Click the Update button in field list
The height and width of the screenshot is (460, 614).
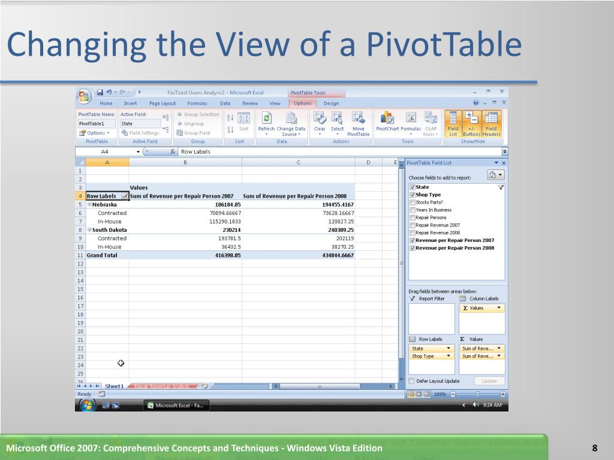tap(489, 381)
